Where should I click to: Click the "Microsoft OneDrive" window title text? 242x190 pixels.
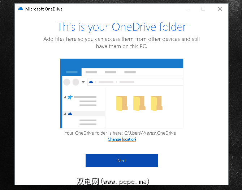(44, 9)
